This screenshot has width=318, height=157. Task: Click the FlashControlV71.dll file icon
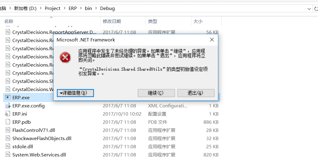click(x=8, y=130)
